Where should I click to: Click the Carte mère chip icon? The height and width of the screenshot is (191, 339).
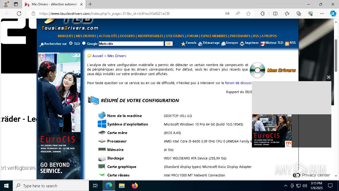pyautogui.click(x=102, y=133)
